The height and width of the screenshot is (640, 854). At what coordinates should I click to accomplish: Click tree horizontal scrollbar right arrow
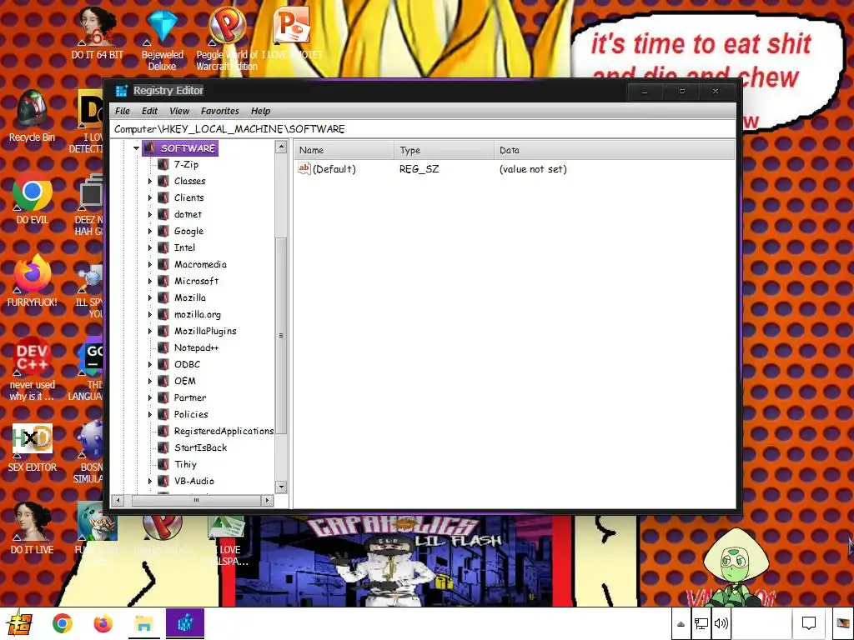(267, 500)
